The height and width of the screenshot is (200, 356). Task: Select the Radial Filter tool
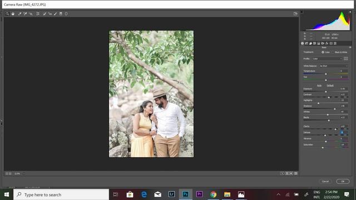66,14
